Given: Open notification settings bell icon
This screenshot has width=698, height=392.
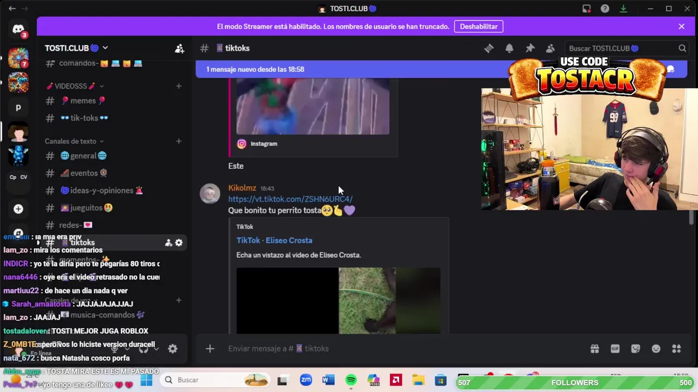Looking at the screenshot, I should pos(509,48).
